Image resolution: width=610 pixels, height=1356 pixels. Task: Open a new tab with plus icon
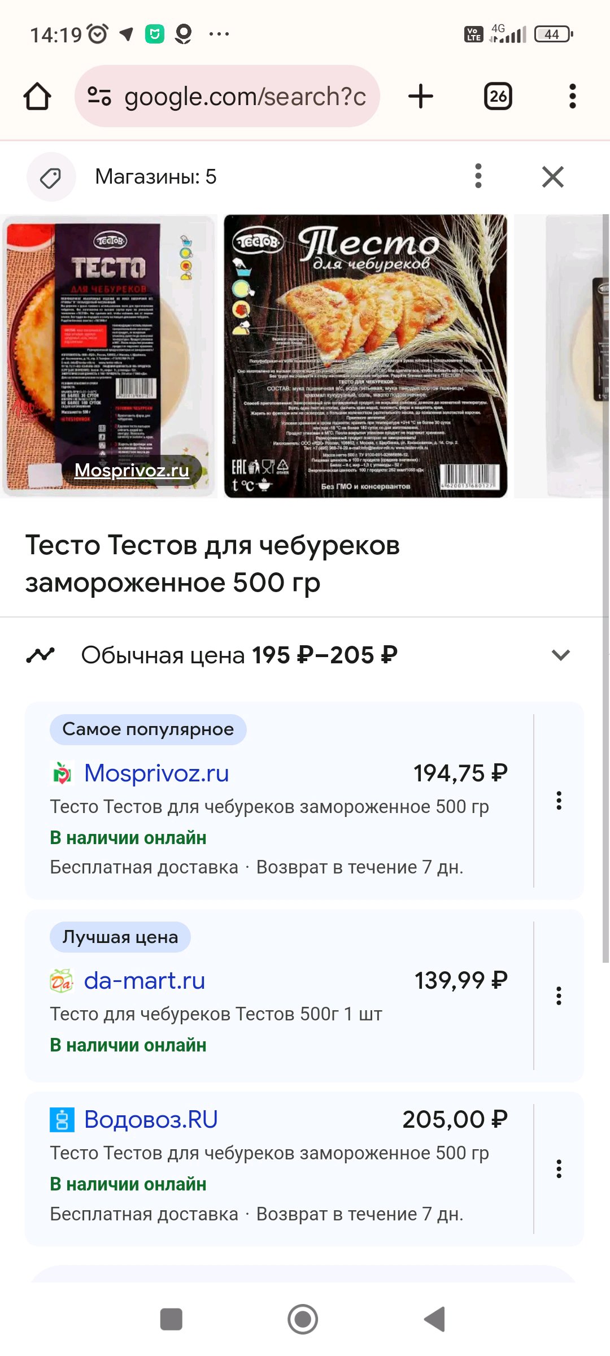[x=421, y=96]
